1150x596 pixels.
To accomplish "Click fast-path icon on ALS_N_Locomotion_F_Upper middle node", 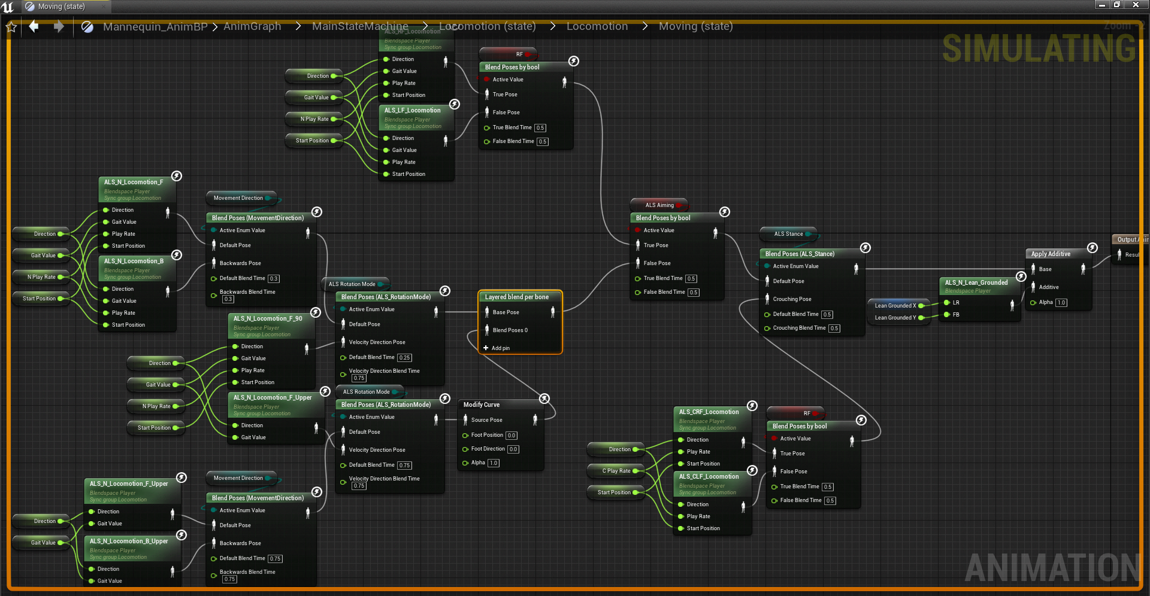I will click(325, 391).
